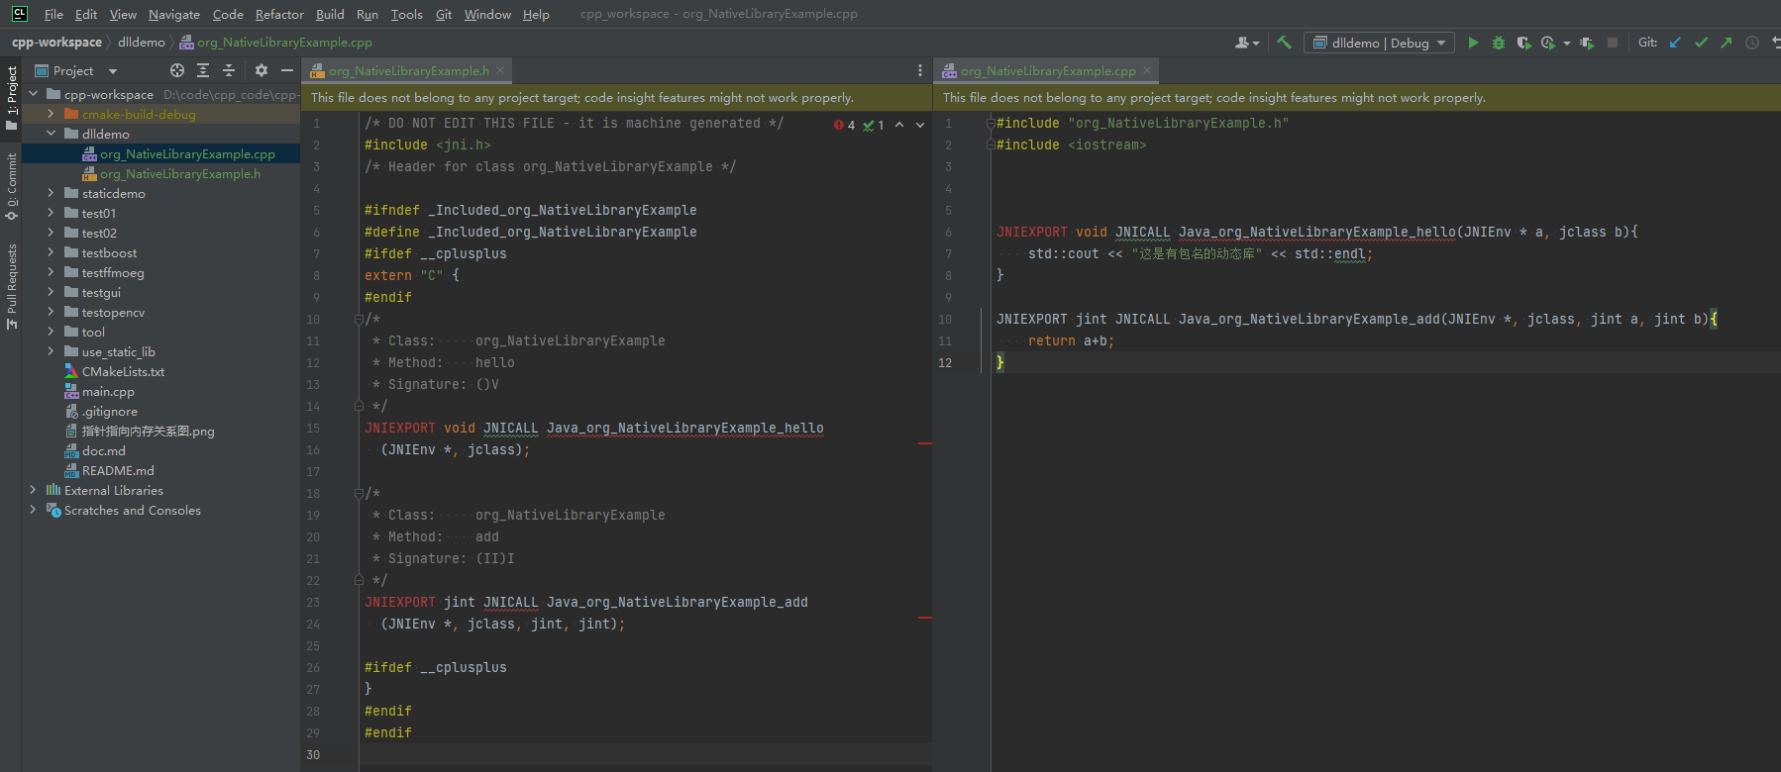
Task: Open Project panel settings gear
Action: point(262,70)
